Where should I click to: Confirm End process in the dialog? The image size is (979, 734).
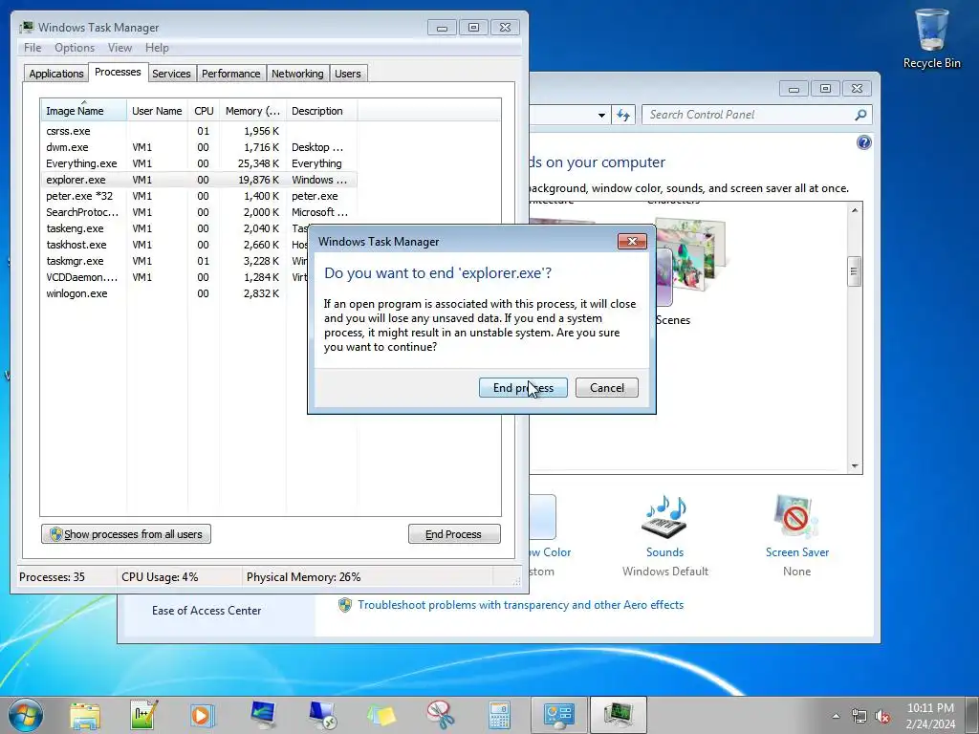coord(523,388)
